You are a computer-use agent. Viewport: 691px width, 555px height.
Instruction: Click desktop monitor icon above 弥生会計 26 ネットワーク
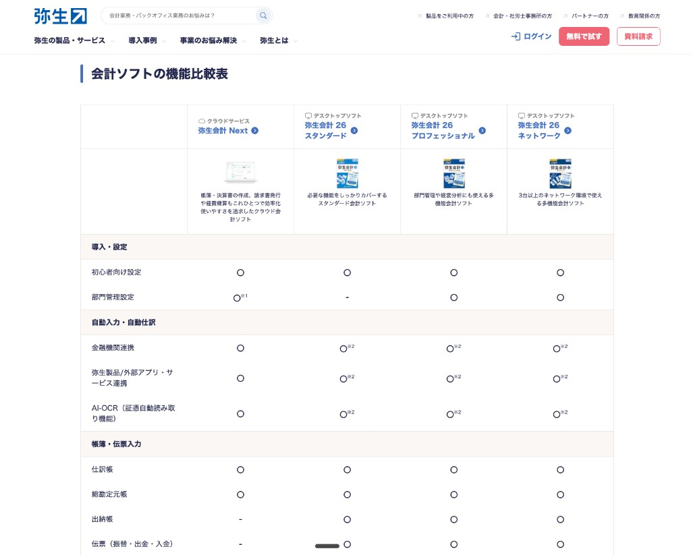click(x=522, y=116)
